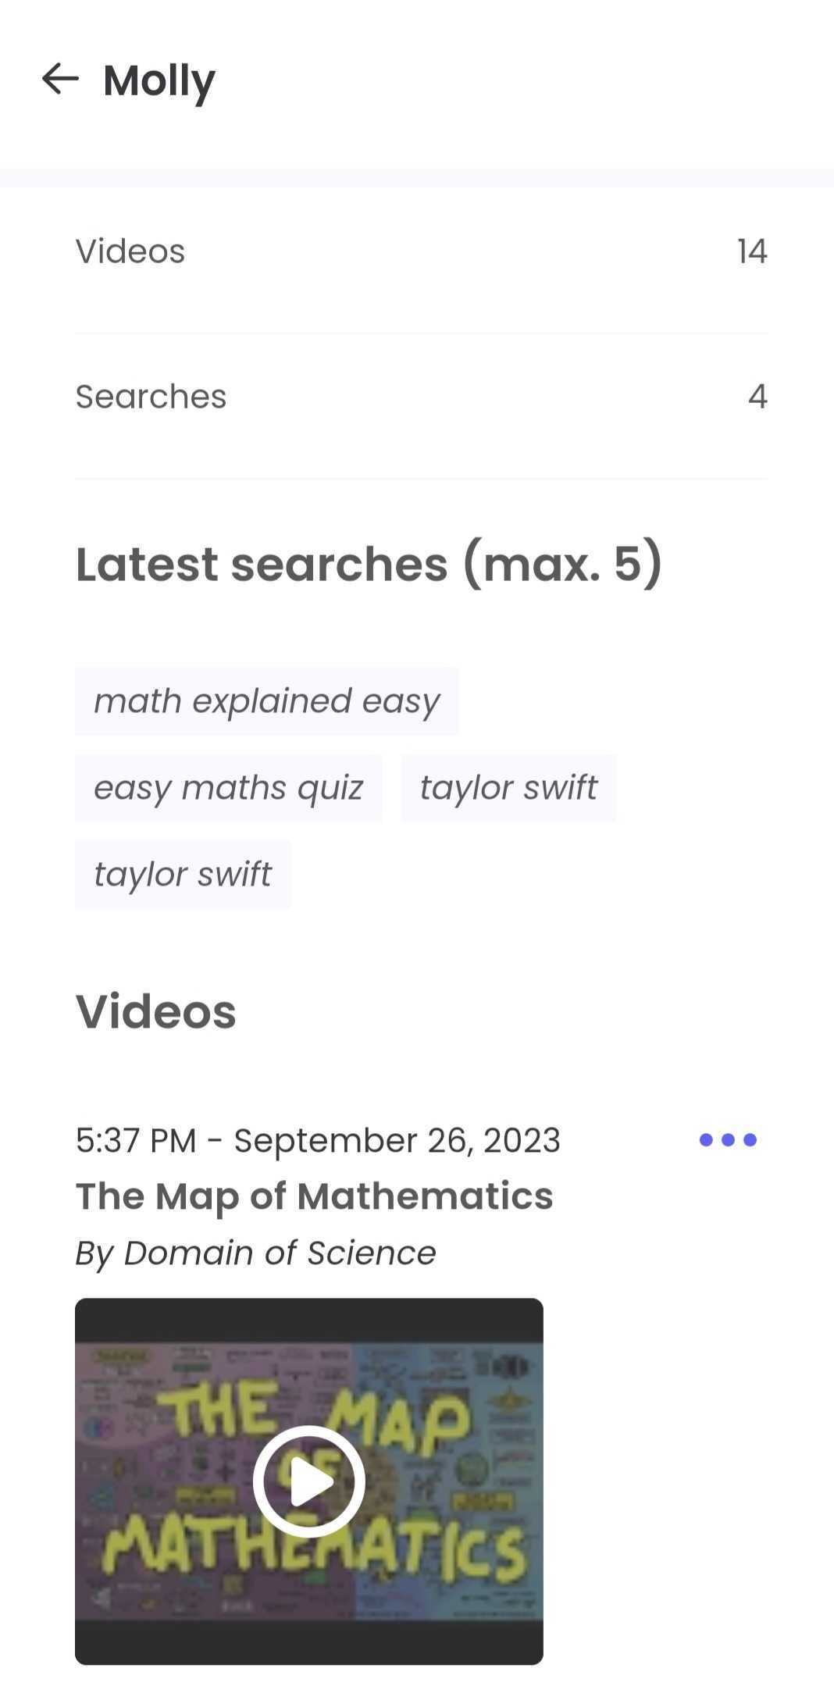Tap the yellow 'MATHEMATICS' lettering in the thumbnail

pyautogui.click(x=314, y=1549)
